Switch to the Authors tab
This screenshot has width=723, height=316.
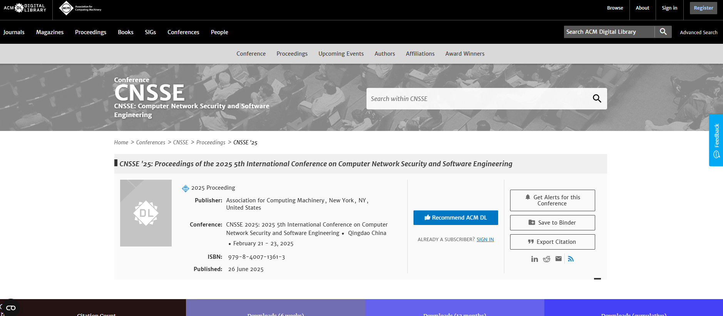pyautogui.click(x=385, y=54)
